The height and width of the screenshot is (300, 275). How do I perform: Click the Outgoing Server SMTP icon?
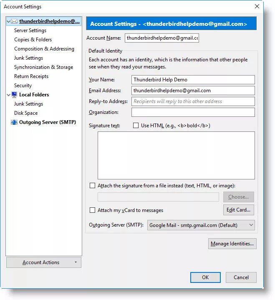(x=14, y=122)
